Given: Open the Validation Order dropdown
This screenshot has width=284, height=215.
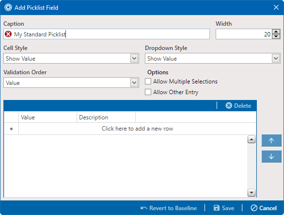Looking at the screenshot, I should coord(134,83).
